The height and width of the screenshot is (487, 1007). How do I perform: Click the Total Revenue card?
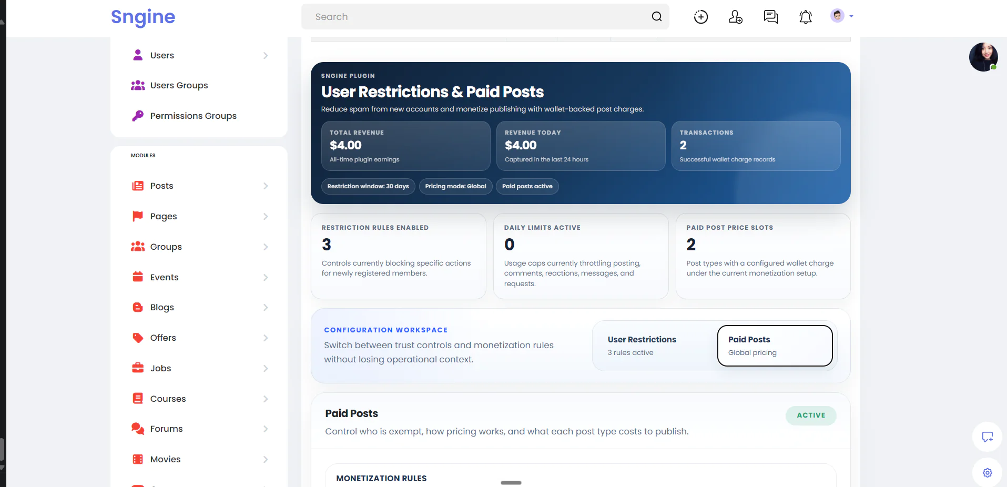pos(406,146)
